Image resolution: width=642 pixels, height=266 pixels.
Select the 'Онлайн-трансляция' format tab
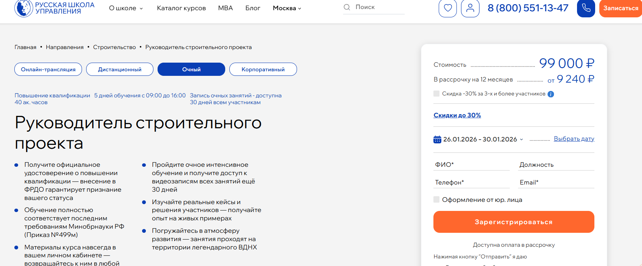[48, 69]
